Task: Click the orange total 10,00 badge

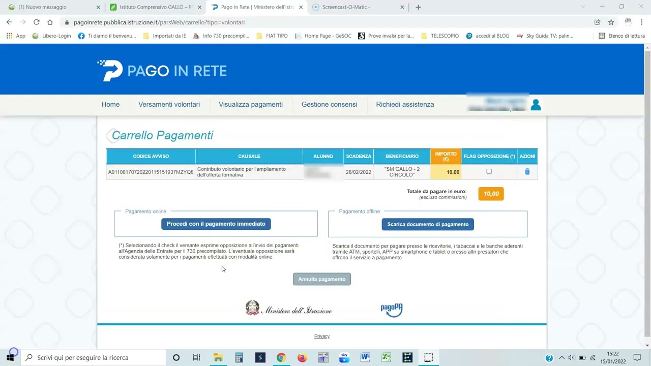Action: (x=491, y=194)
